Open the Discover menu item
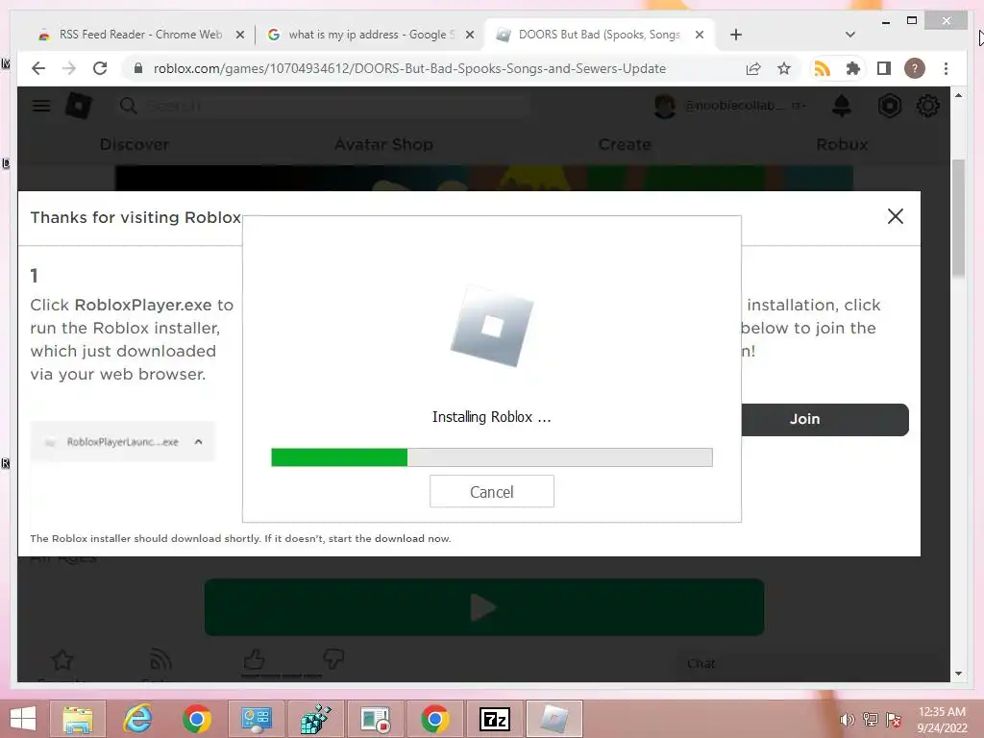 click(135, 144)
